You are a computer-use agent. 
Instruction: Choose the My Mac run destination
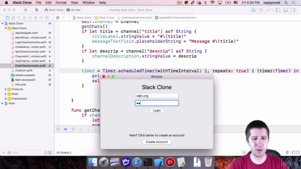pos(74,10)
